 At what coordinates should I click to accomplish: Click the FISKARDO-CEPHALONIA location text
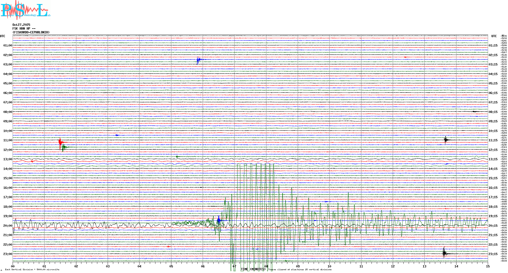point(31,32)
